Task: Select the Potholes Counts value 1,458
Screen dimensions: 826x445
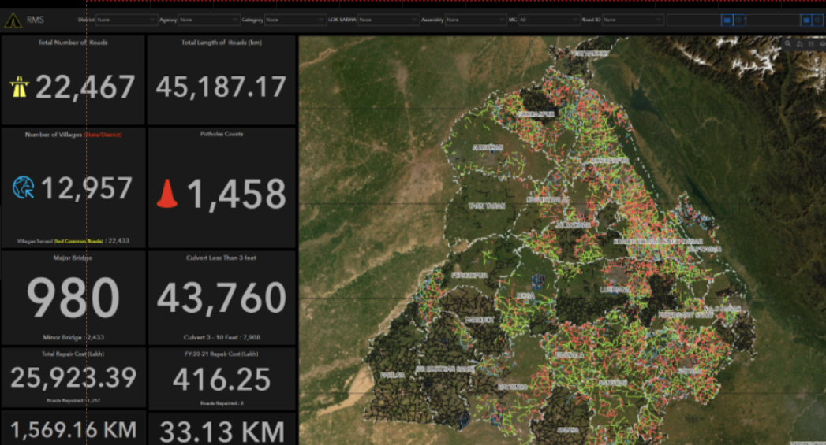Action: click(x=237, y=195)
